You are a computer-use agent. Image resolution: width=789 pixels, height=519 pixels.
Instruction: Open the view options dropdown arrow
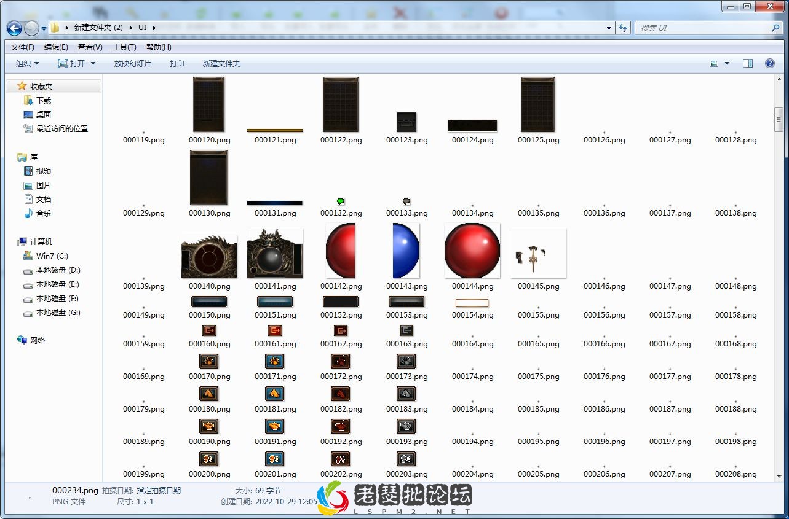728,63
